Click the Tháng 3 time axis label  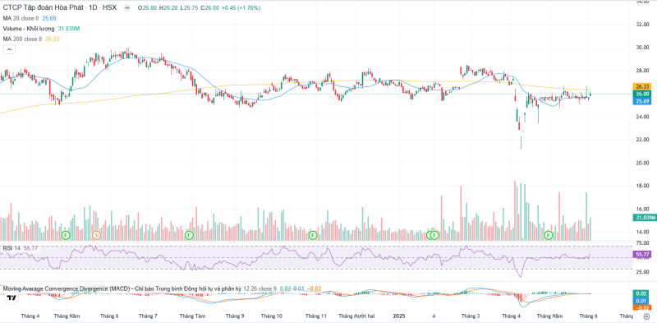click(471, 316)
